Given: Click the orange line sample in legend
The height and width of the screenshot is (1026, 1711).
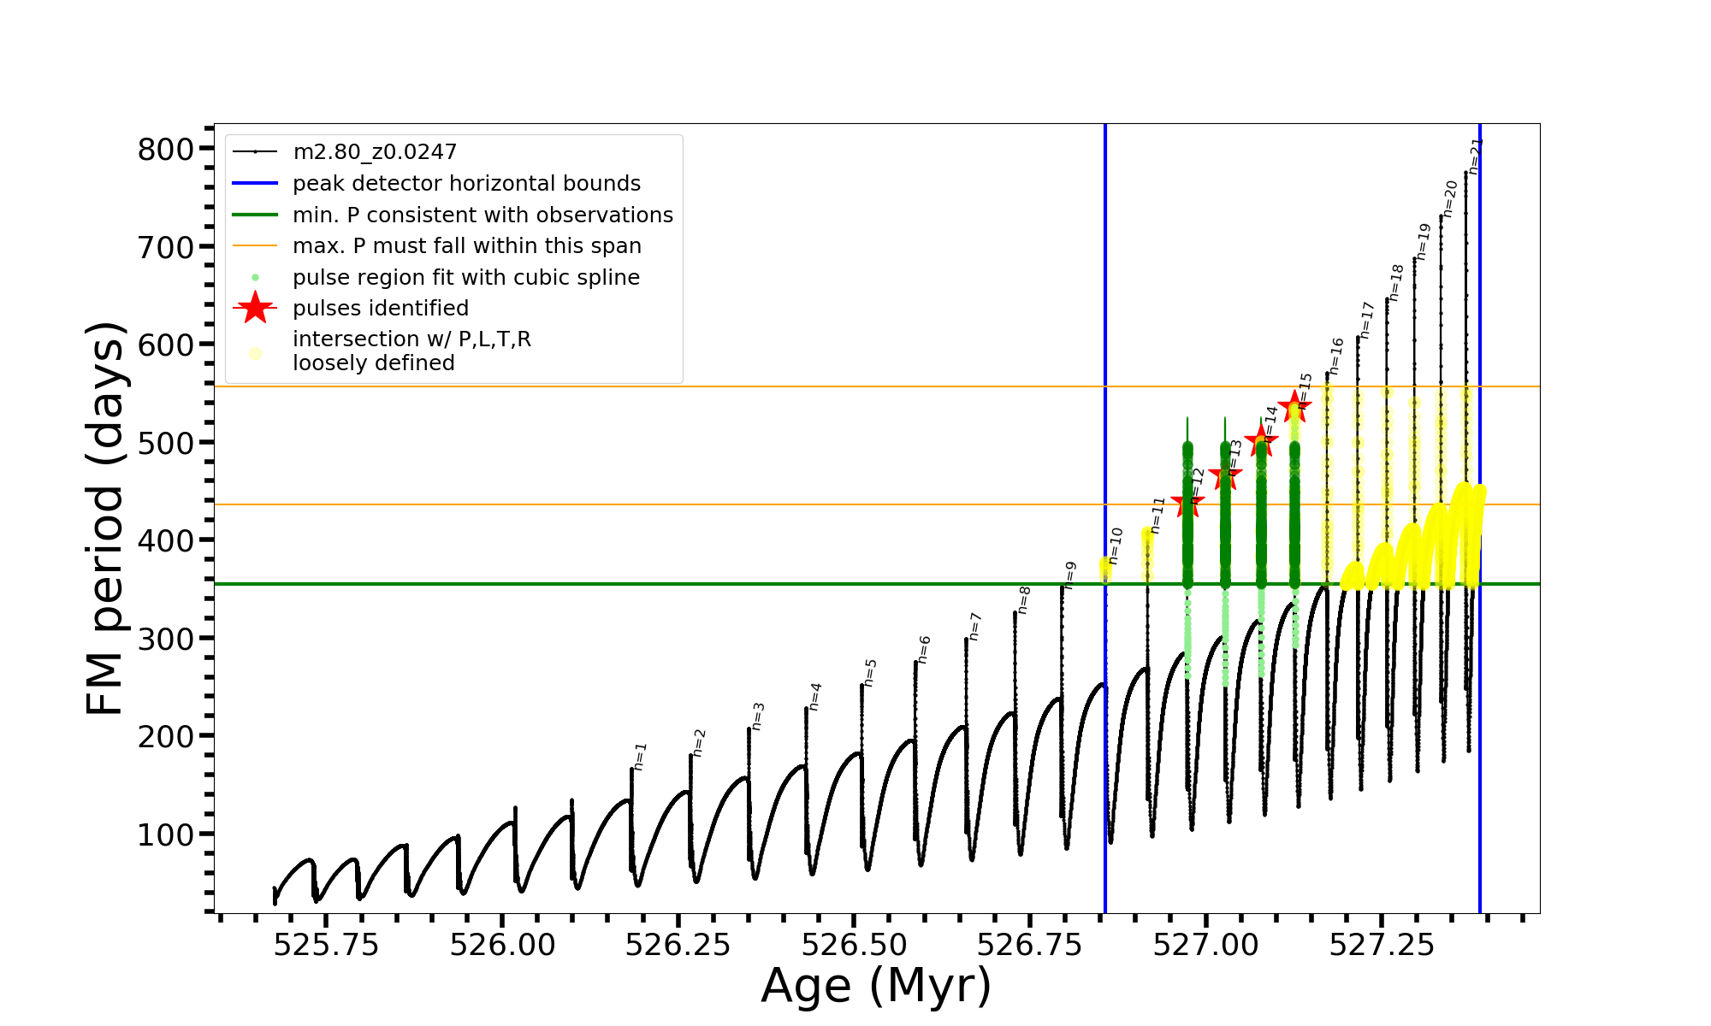Looking at the screenshot, I should point(255,246).
